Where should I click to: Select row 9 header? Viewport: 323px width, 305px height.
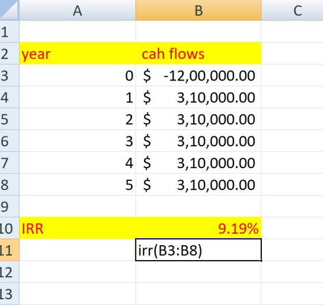9,206
